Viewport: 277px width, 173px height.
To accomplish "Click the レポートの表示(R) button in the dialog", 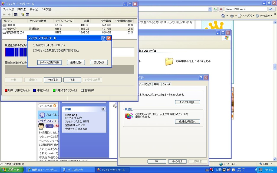I will pos(50,62).
